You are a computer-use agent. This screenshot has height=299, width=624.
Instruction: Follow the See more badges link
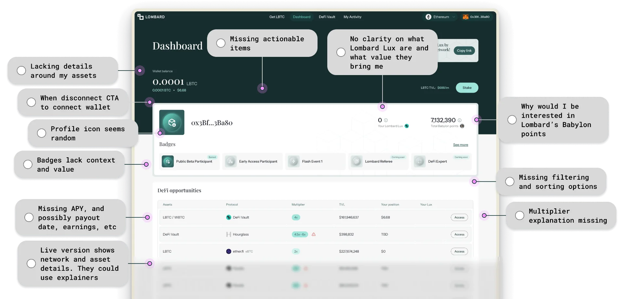(x=461, y=145)
